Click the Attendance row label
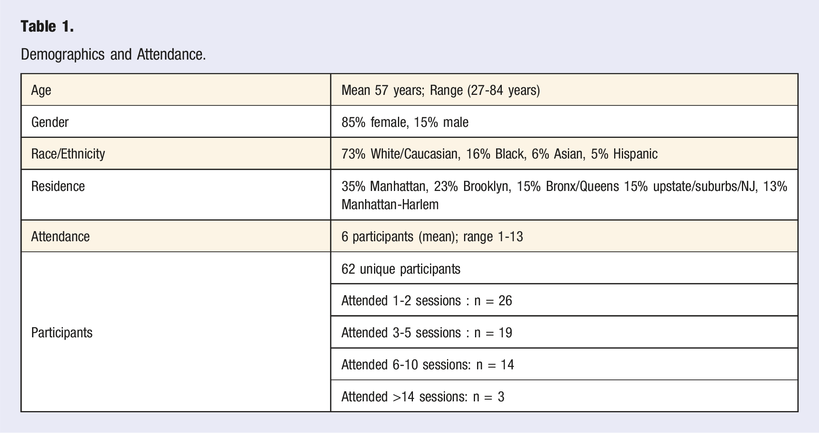The height and width of the screenshot is (433, 819). tap(60, 236)
